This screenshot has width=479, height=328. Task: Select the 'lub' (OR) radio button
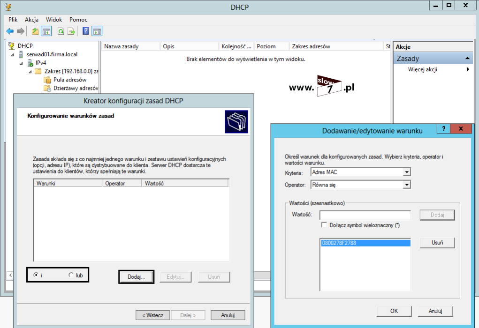[x=71, y=275]
